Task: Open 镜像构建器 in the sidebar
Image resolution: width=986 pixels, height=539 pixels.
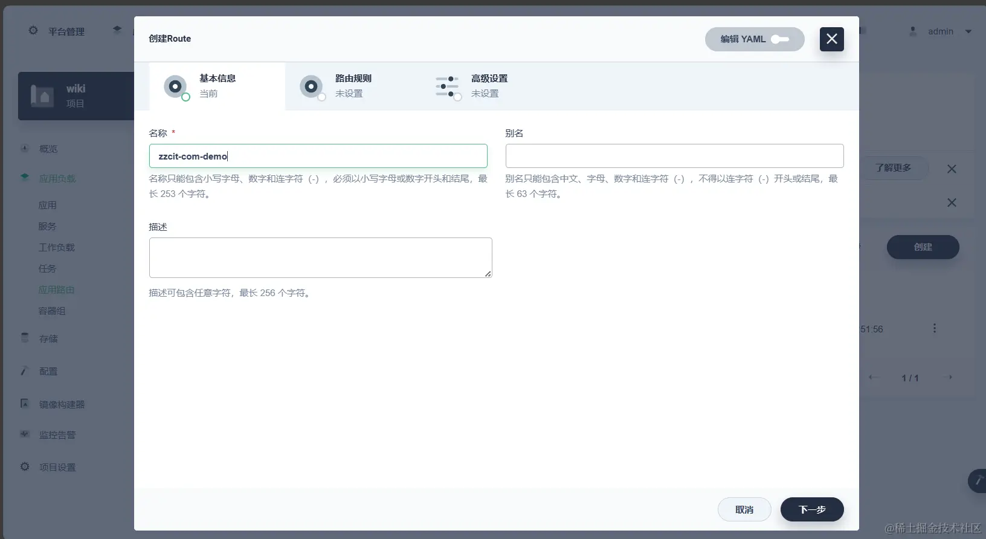Action: [62, 405]
